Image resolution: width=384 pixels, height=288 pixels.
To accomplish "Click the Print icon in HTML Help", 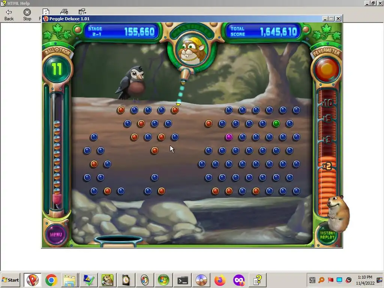I will coord(64,12).
